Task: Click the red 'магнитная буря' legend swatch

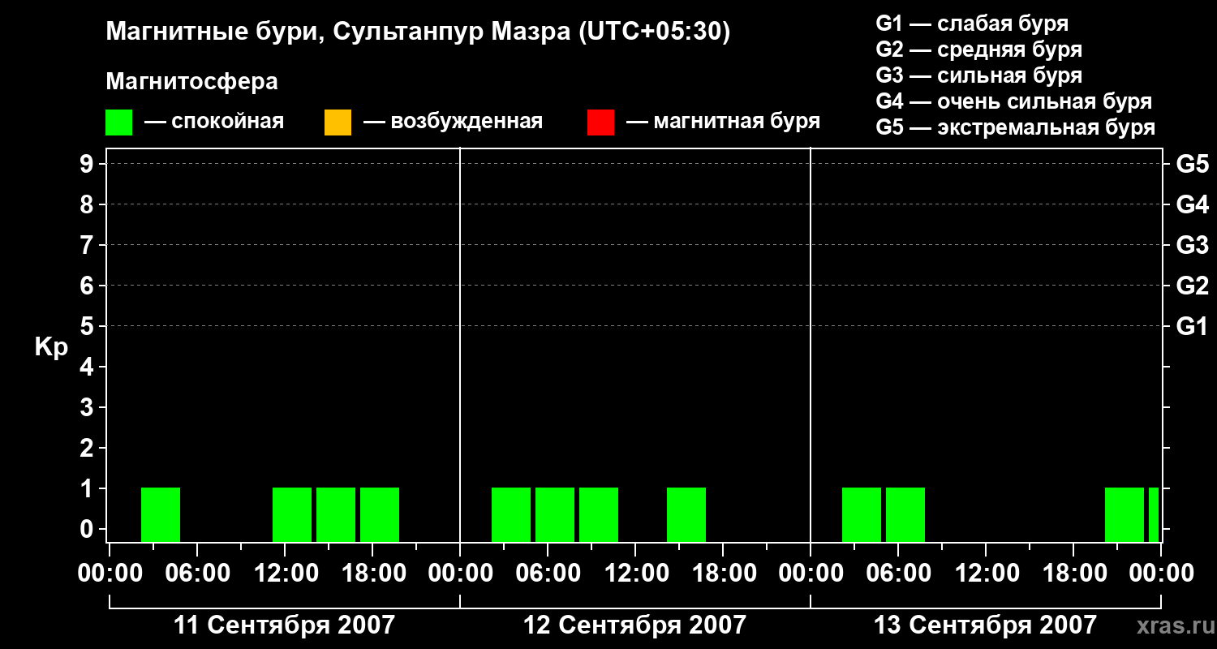Action: coord(600,122)
